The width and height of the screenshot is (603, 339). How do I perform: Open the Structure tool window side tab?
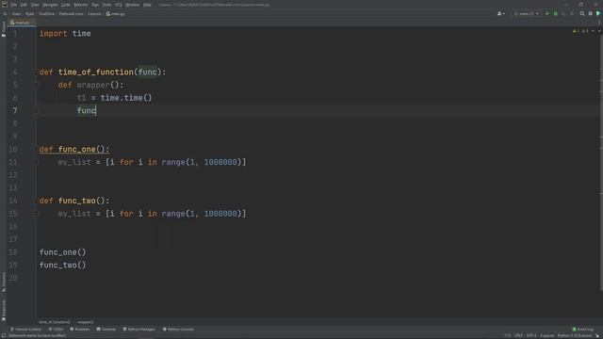click(x=4, y=282)
